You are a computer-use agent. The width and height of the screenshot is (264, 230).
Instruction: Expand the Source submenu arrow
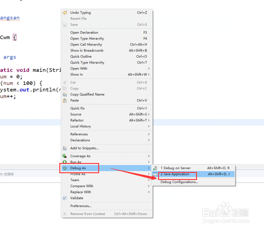149,114
